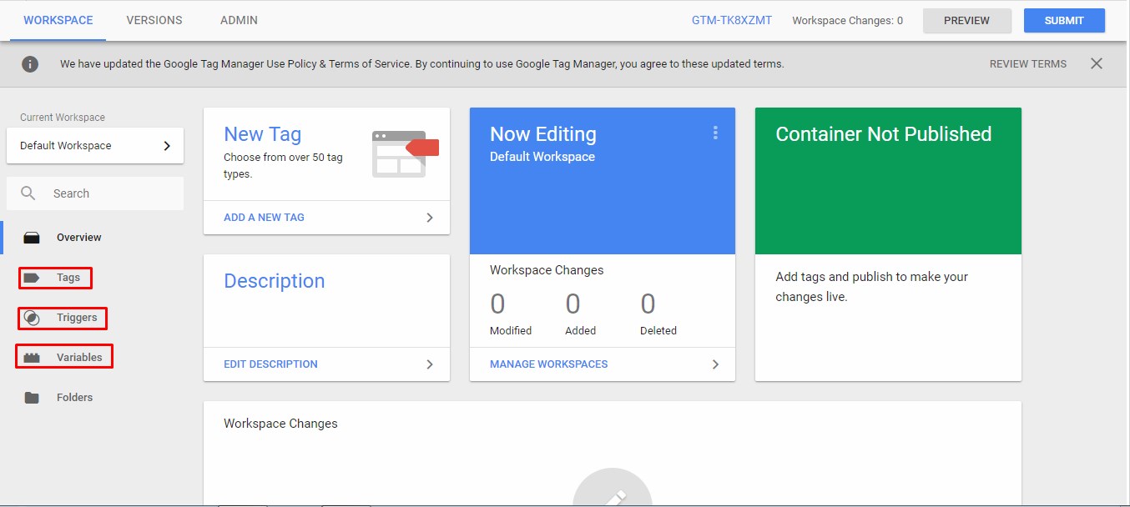Select the Overview icon in sidebar
This screenshot has height=507, width=1130.
(32, 238)
